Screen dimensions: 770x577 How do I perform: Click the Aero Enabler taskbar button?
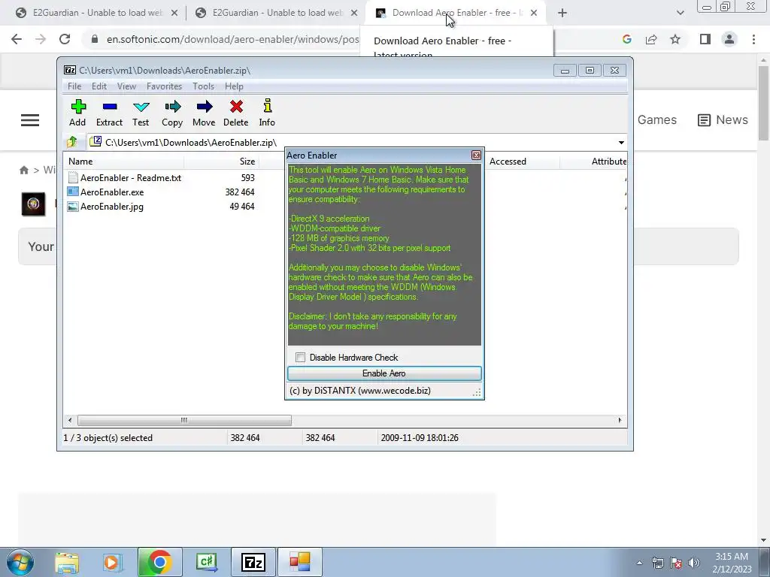(x=300, y=562)
